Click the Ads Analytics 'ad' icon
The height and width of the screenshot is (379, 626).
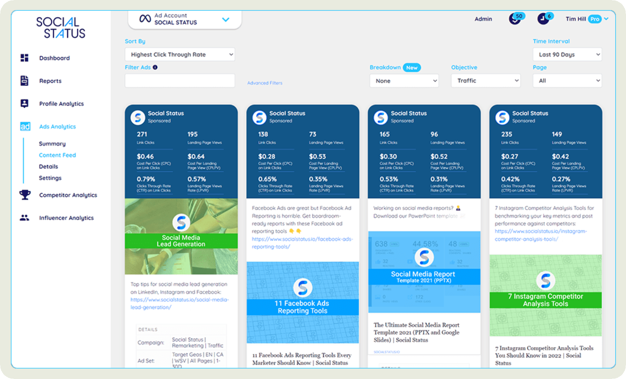[25, 127]
